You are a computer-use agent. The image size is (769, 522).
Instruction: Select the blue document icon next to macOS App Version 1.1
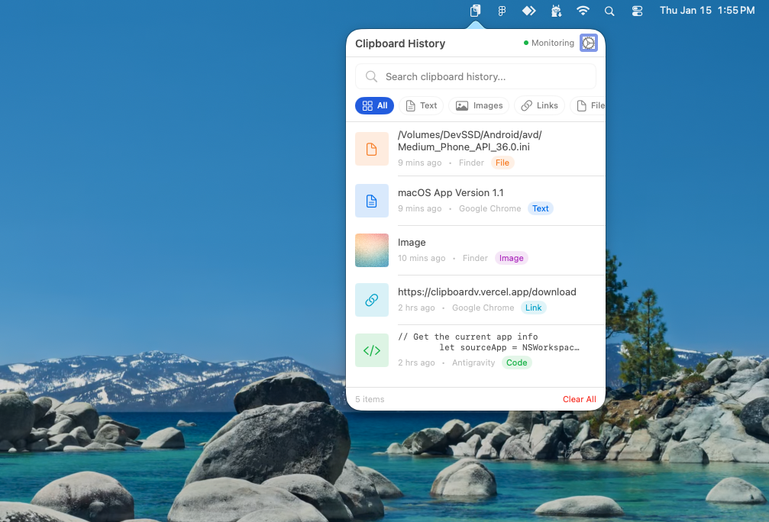pos(372,201)
